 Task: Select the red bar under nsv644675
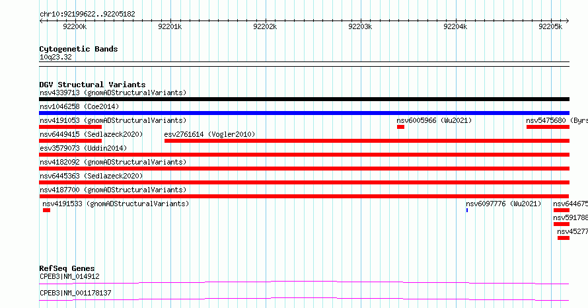tap(562, 210)
